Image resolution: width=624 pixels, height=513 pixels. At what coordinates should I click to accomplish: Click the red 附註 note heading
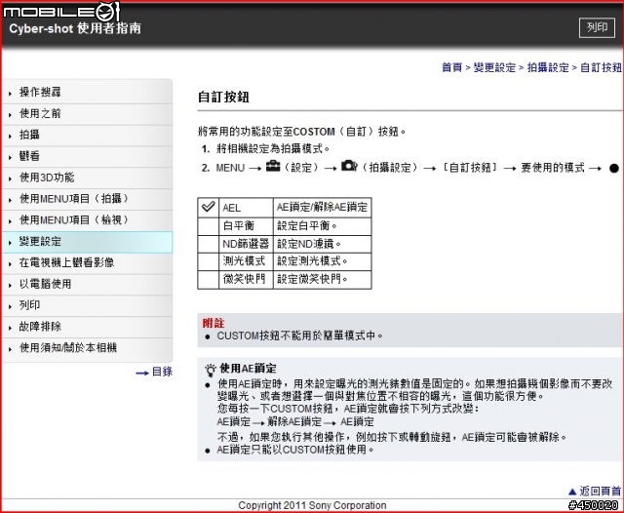[x=214, y=323]
